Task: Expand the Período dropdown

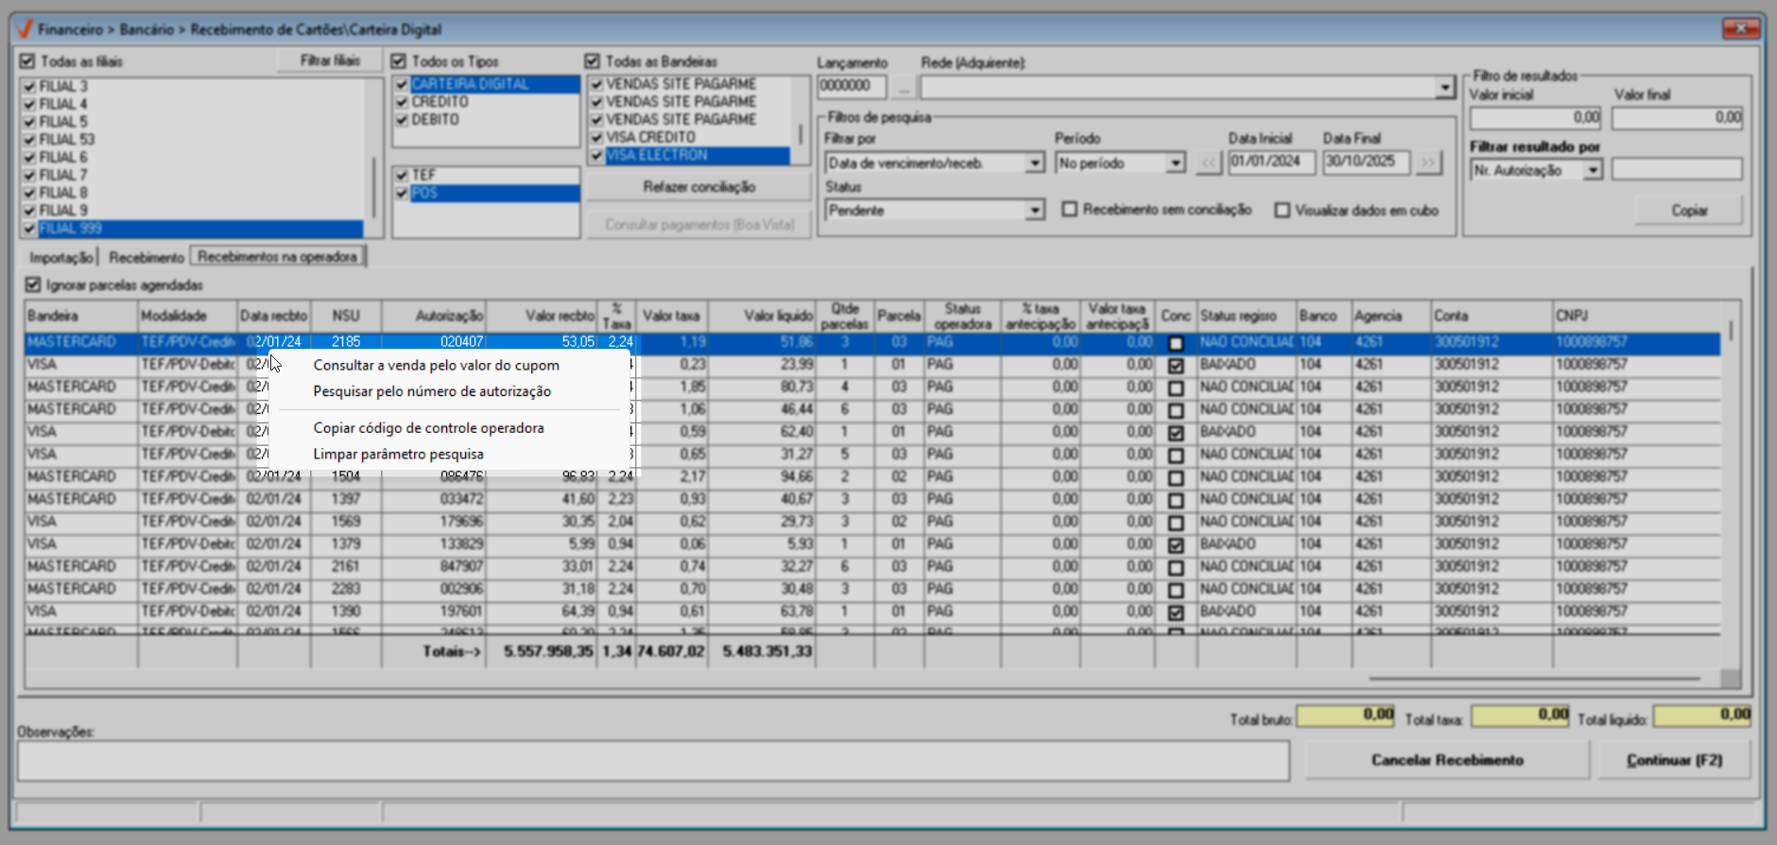Action: click(x=1175, y=164)
